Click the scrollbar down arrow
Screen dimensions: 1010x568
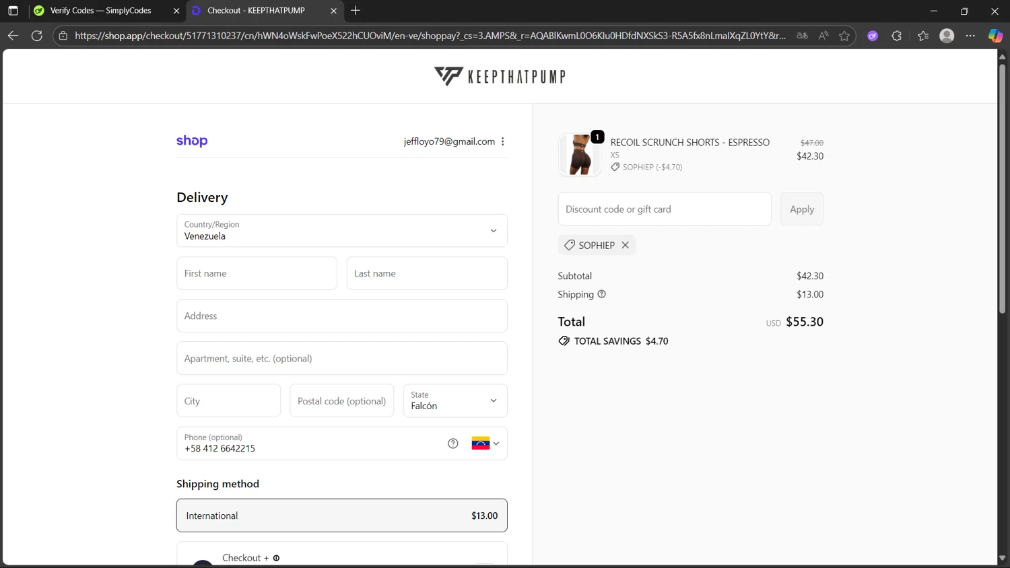1002,558
